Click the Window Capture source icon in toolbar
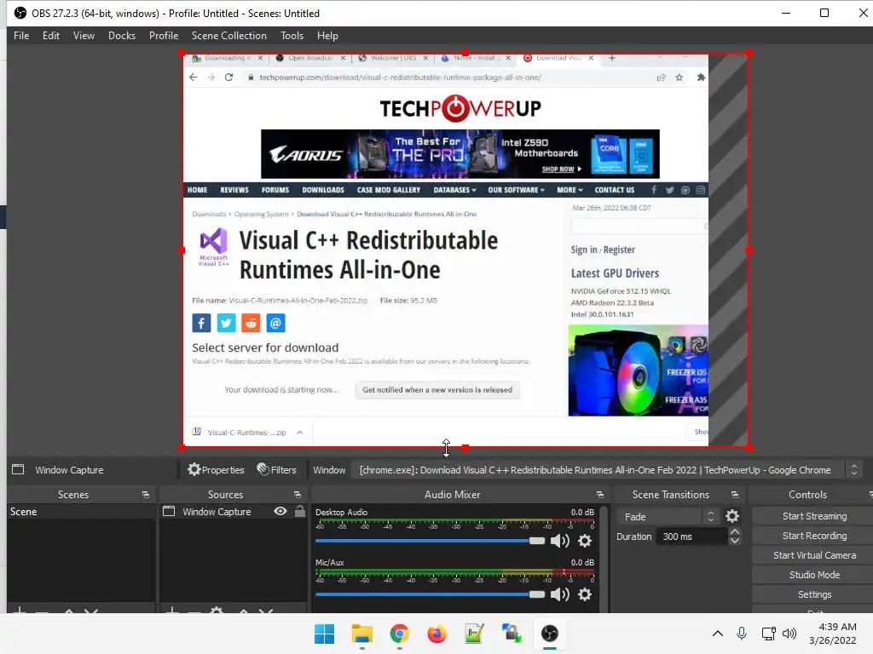873x654 pixels. click(x=18, y=469)
